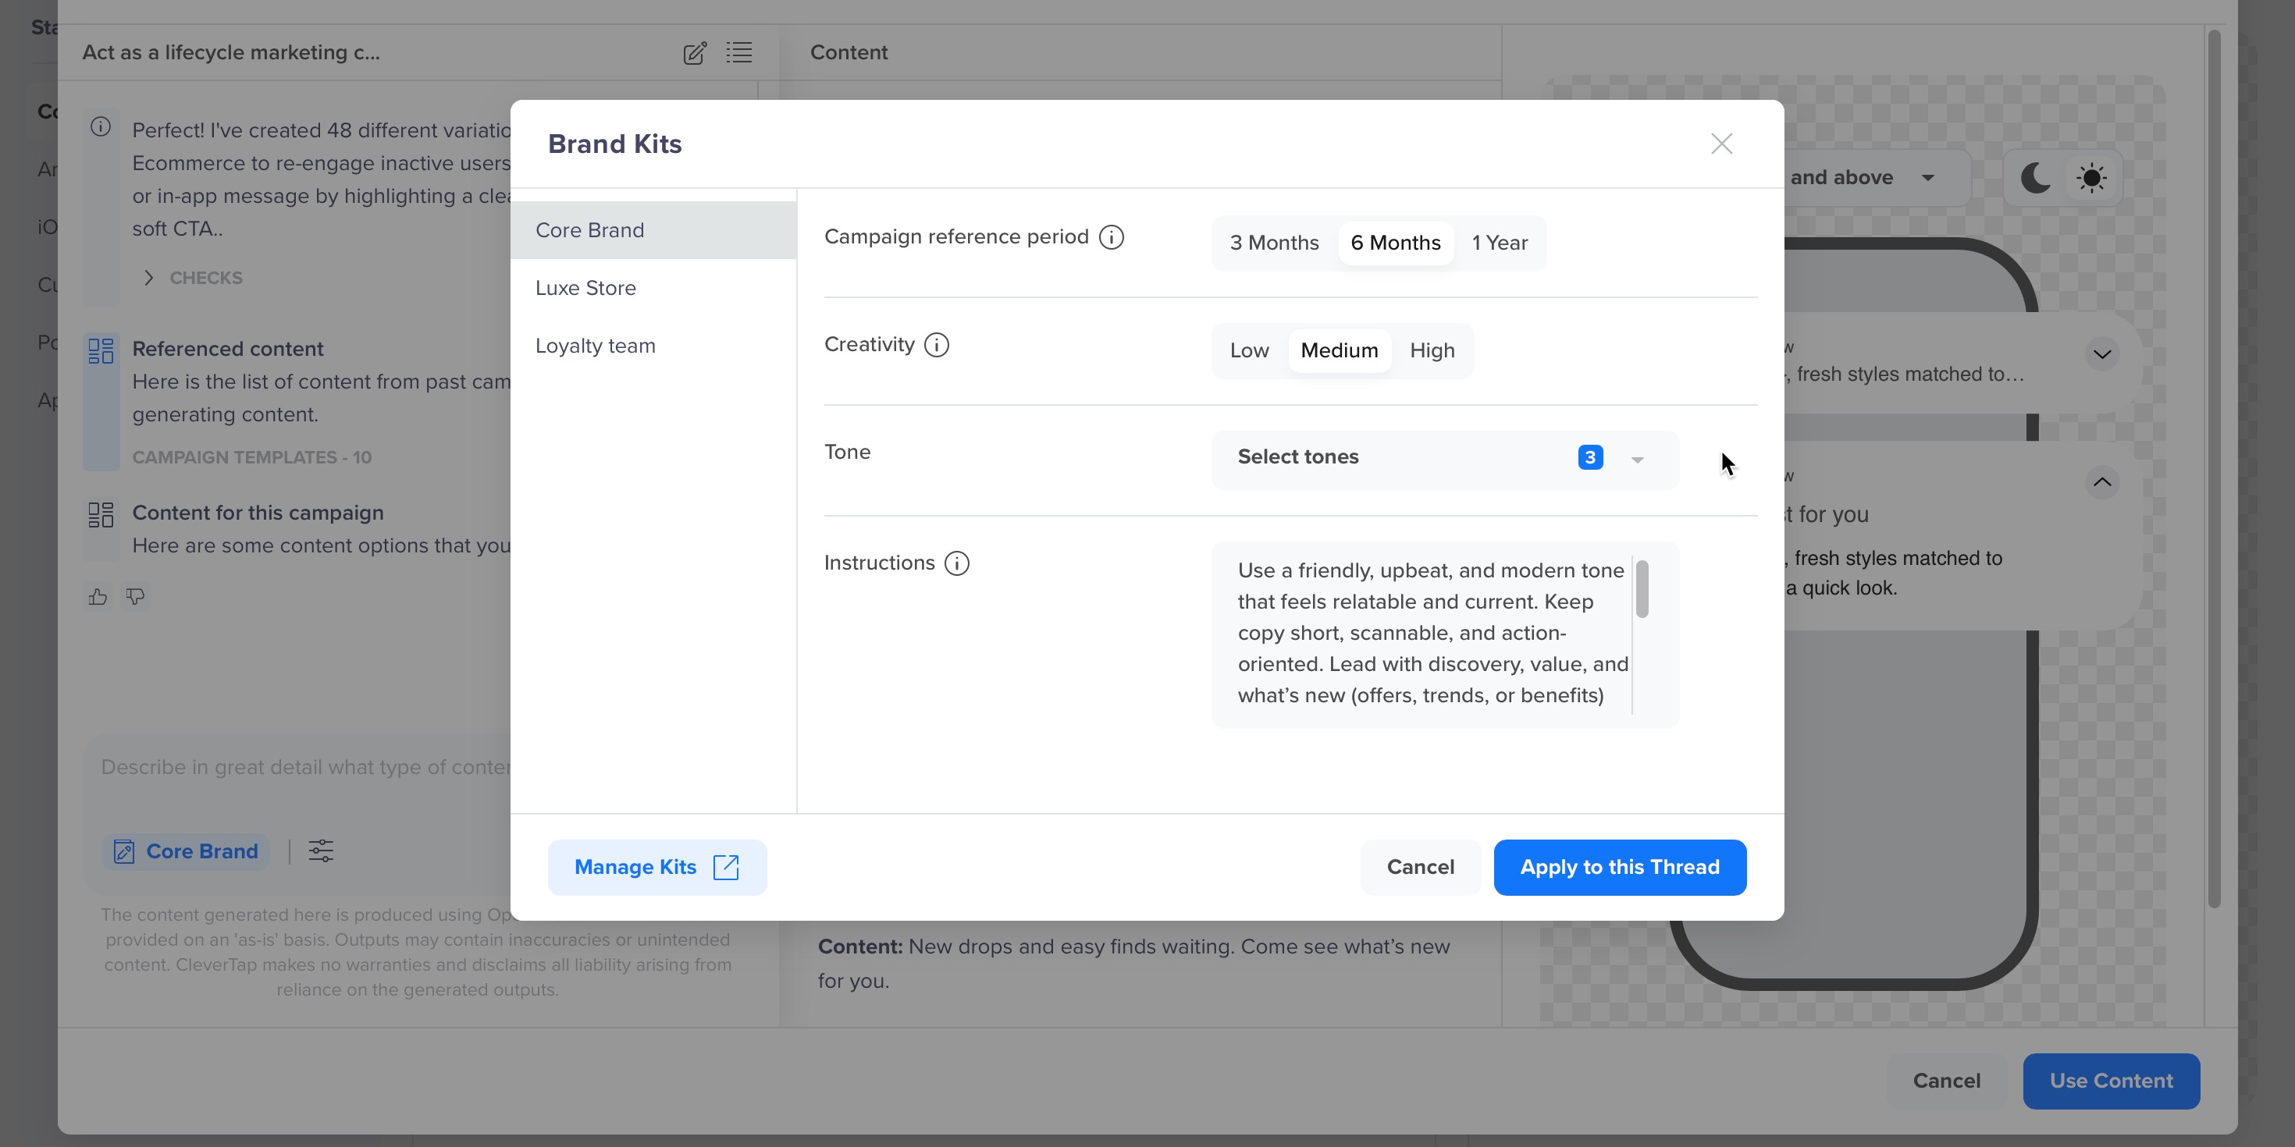Viewport: 2295px width, 1147px height.
Task: Click the info icon next to Creativity
Action: (x=937, y=345)
